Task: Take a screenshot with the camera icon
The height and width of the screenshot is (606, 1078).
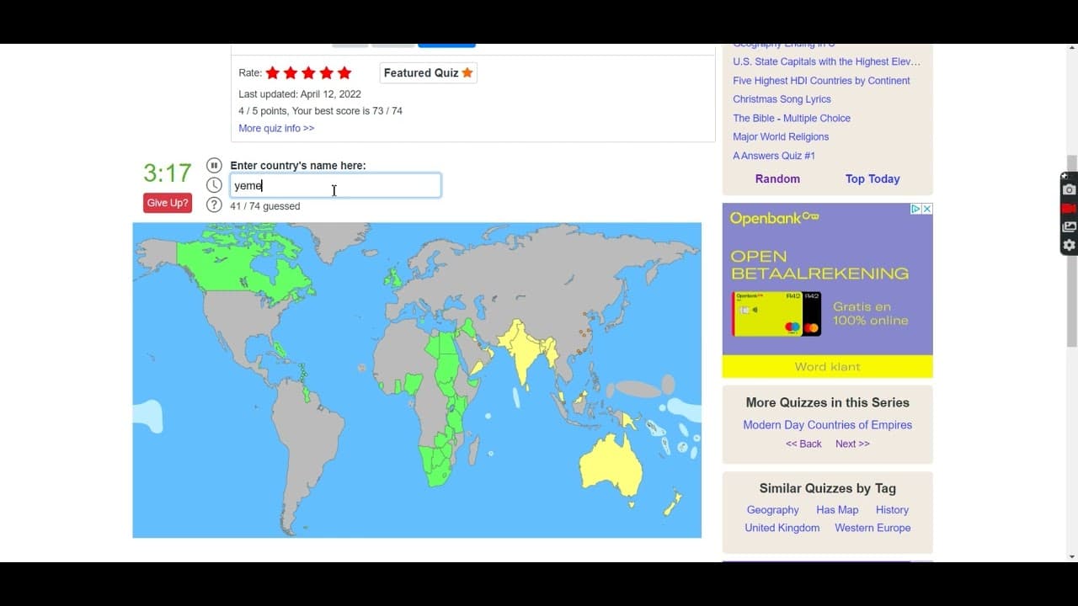Action: coord(1069,189)
